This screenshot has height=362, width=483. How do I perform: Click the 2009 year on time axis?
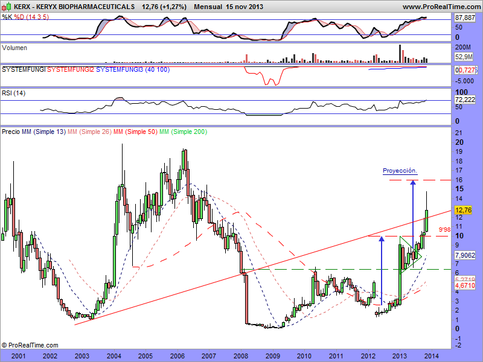[x=273, y=356]
